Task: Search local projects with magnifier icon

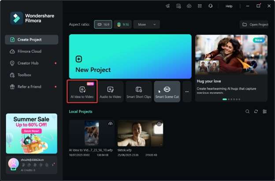Action: [x=248, y=111]
